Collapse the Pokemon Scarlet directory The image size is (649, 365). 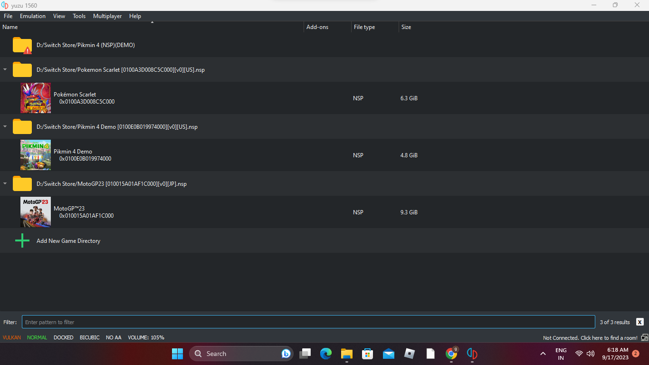5,69
